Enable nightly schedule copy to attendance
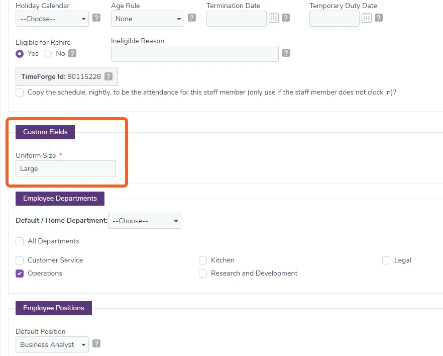 (20, 93)
